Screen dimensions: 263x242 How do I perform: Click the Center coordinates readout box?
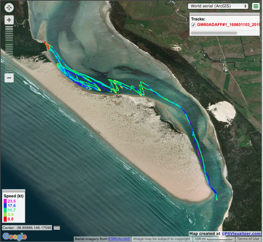tap(27, 228)
